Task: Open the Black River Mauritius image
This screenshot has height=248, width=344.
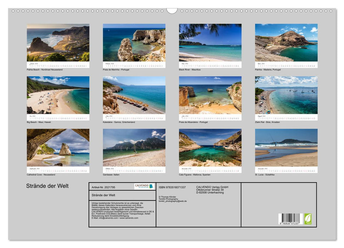Action: pyautogui.click(x=210, y=43)
